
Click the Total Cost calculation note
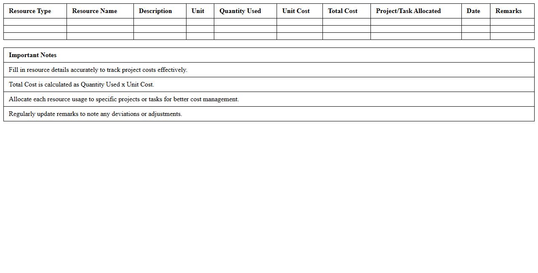coord(81,84)
